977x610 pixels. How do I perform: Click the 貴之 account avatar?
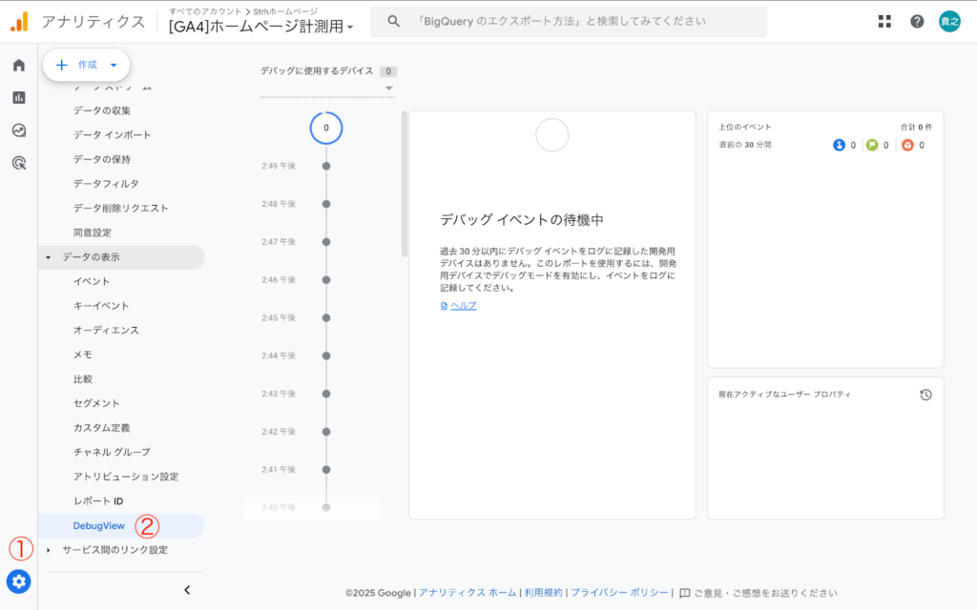coord(948,20)
